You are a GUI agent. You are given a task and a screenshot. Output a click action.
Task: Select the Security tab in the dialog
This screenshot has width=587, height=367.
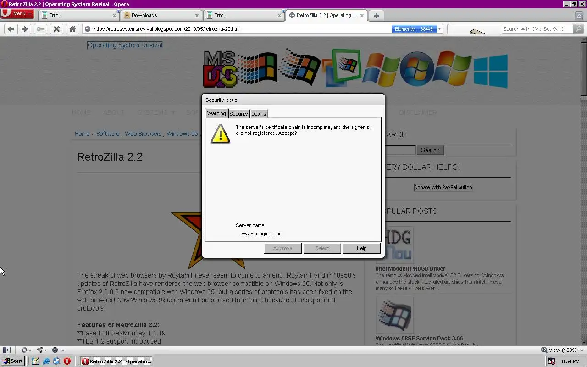pyautogui.click(x=238, y=114)
